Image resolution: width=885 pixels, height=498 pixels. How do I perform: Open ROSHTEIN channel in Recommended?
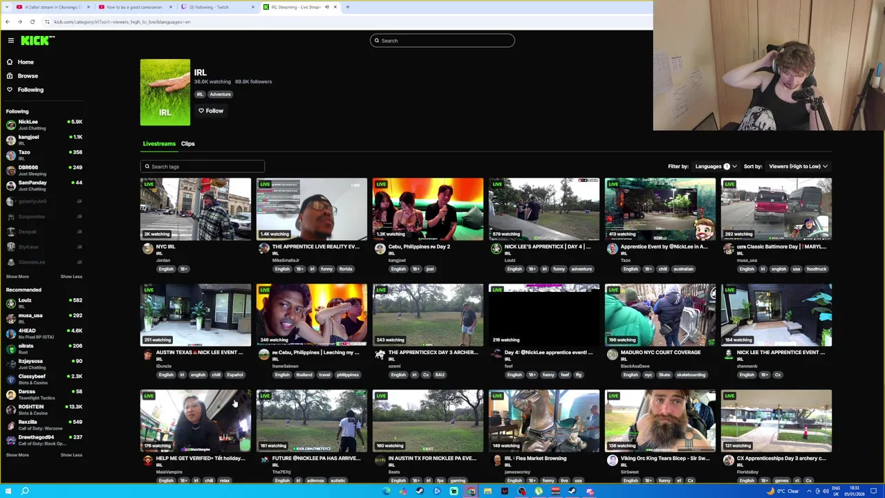pos(44,409)
